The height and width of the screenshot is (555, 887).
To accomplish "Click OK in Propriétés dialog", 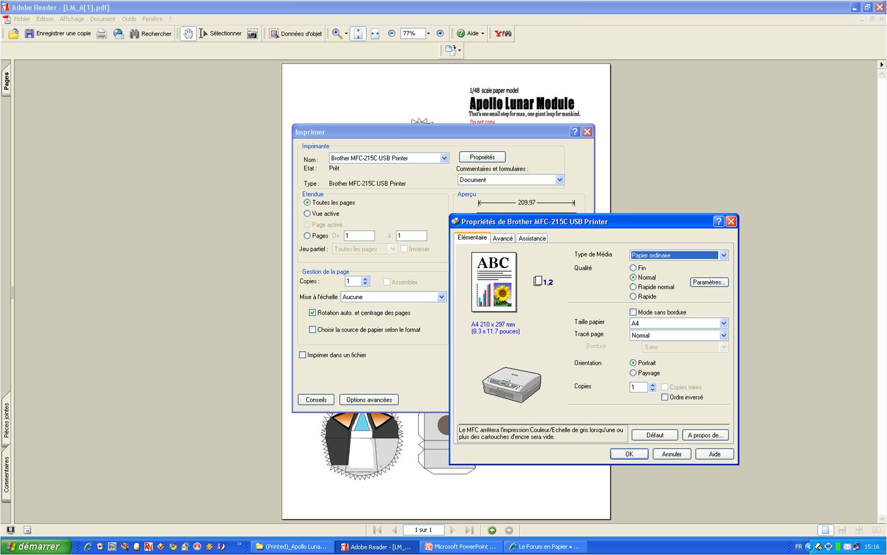I will click(629, 454).
